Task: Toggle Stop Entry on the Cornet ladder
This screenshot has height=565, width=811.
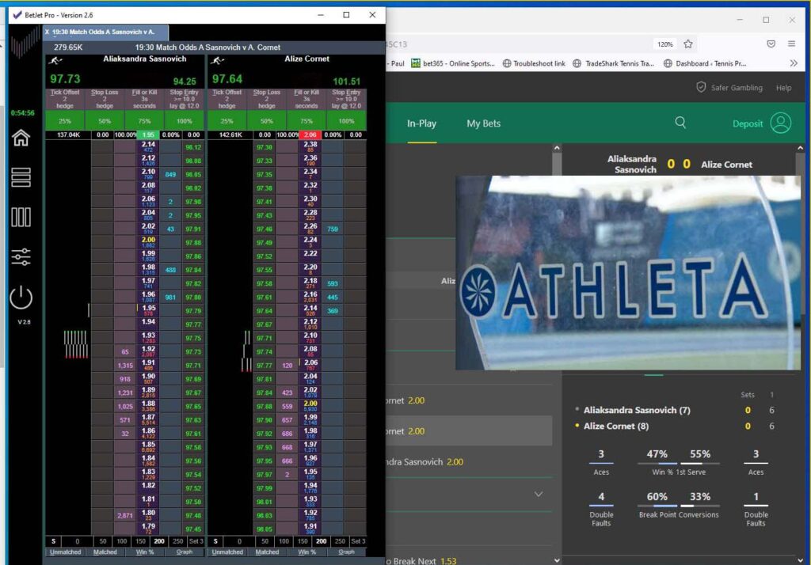Action: point(346,99)
